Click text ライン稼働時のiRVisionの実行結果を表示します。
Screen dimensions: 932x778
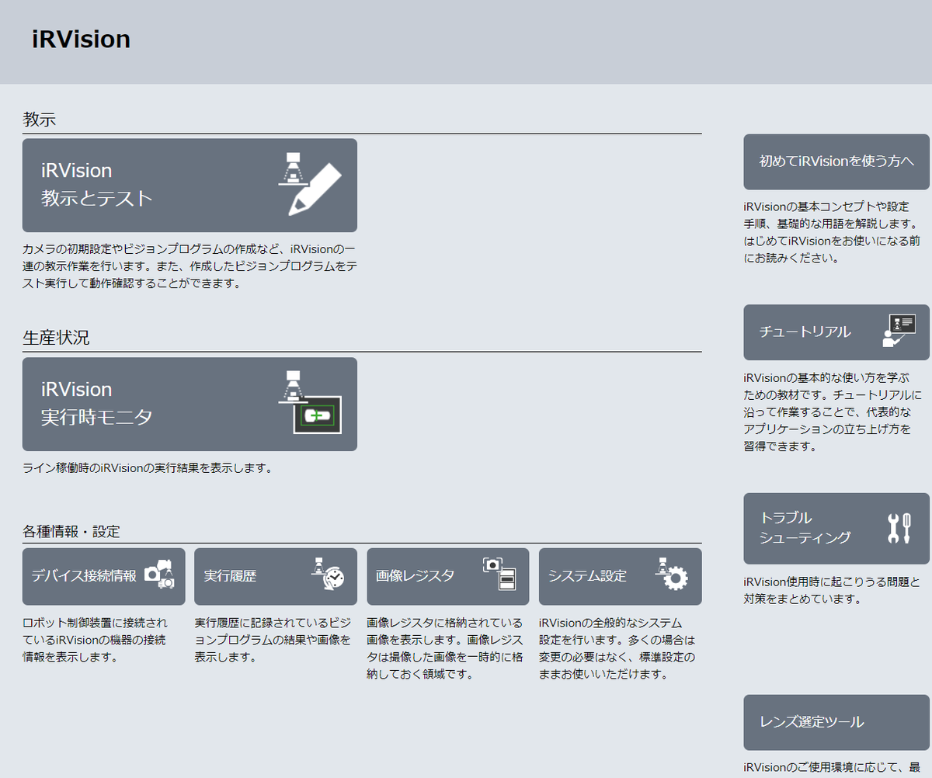coord(148,469)
